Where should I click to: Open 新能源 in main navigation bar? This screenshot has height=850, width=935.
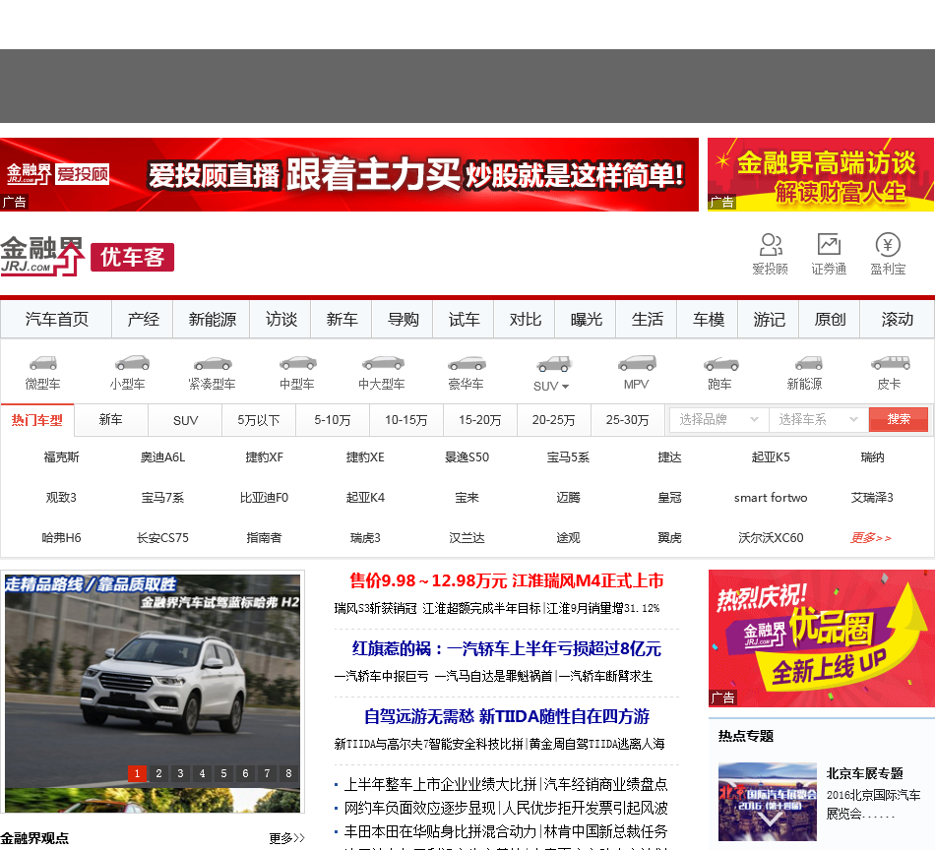pyautogui.click(x=213, y=320)
